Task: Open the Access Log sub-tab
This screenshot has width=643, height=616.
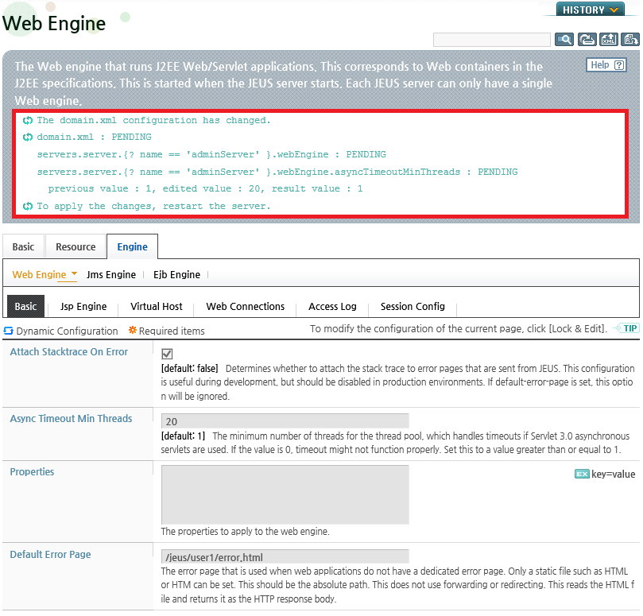Action: pyautogui.click(x=332, y=306)
